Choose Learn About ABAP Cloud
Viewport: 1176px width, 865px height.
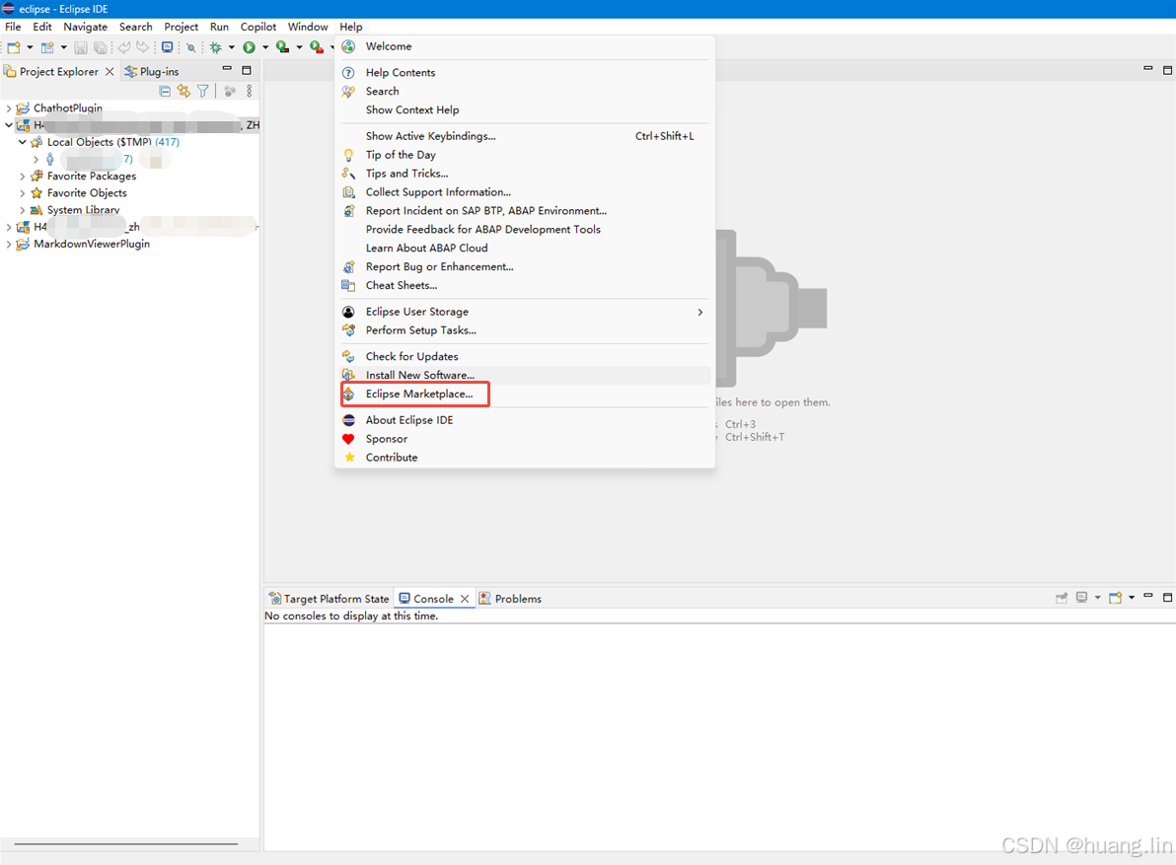tap(524, 249)
